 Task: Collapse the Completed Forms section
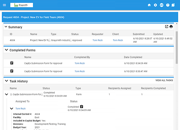point(6,50)
